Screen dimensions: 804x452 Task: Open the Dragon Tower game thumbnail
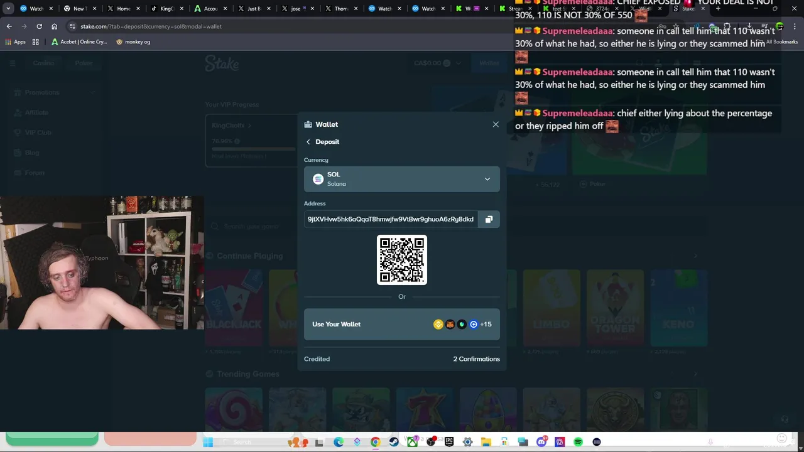tap(615, 308)
